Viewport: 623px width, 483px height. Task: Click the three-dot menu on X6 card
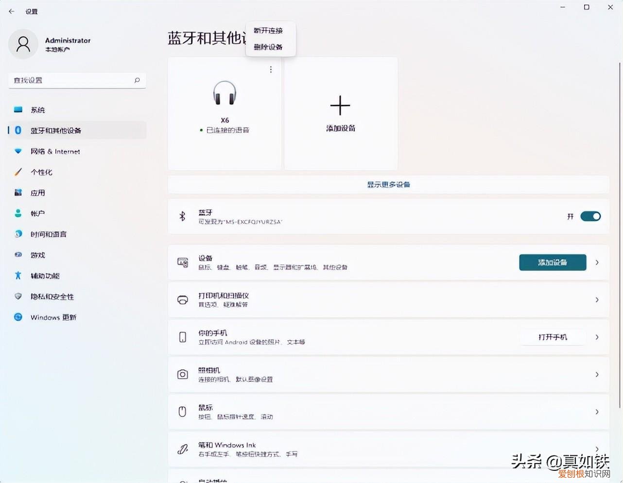pos(271,69)
